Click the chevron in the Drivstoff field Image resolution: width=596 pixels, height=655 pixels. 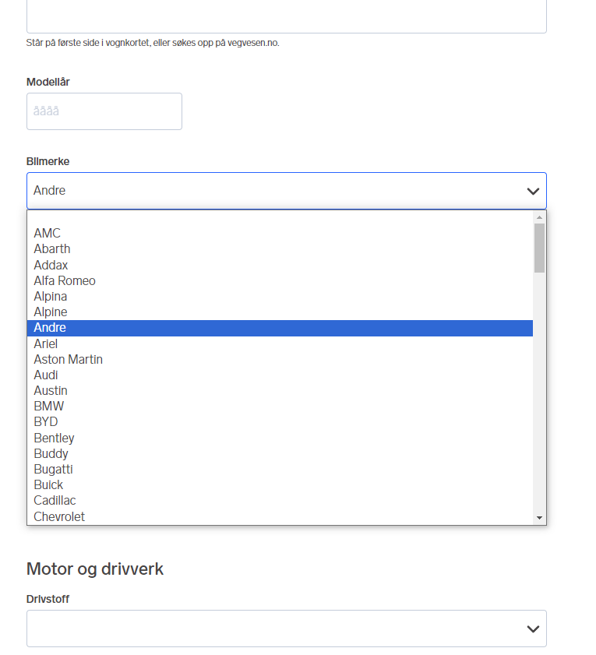point(533,629)
